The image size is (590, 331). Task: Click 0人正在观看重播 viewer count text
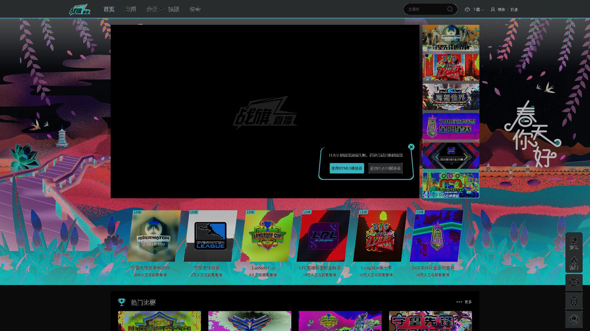click(x=263, y=275)
